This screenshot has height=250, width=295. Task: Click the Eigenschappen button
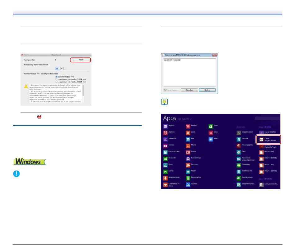(172, 90)
